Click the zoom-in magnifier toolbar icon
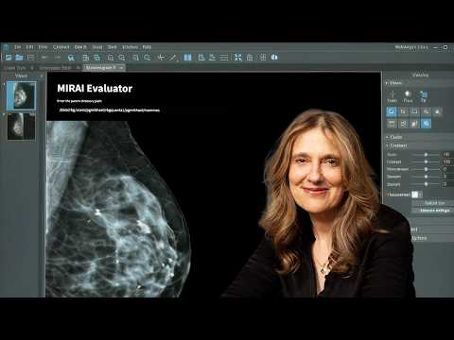 pos(111,58)
